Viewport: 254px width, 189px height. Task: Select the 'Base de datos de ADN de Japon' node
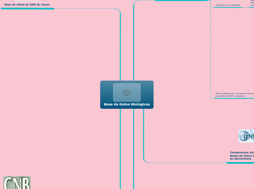(x=27, y=4)
